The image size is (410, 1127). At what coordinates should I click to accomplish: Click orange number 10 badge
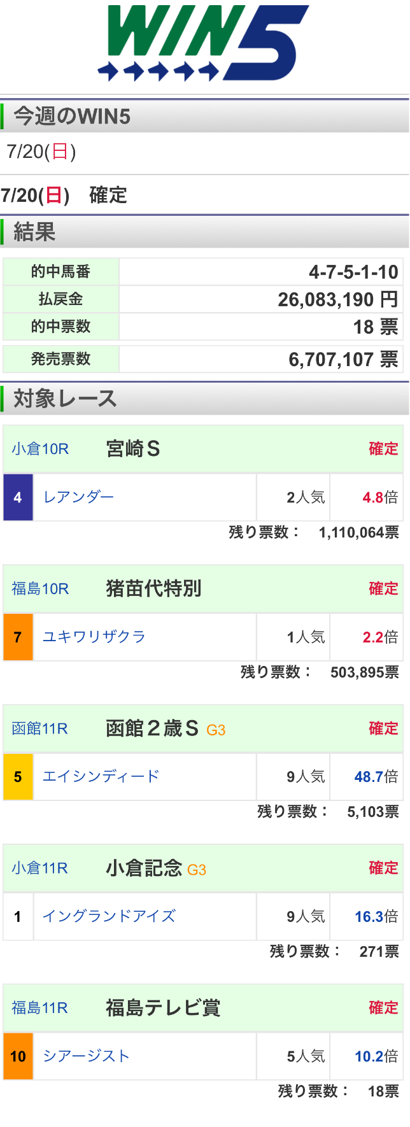point(18,1056)
